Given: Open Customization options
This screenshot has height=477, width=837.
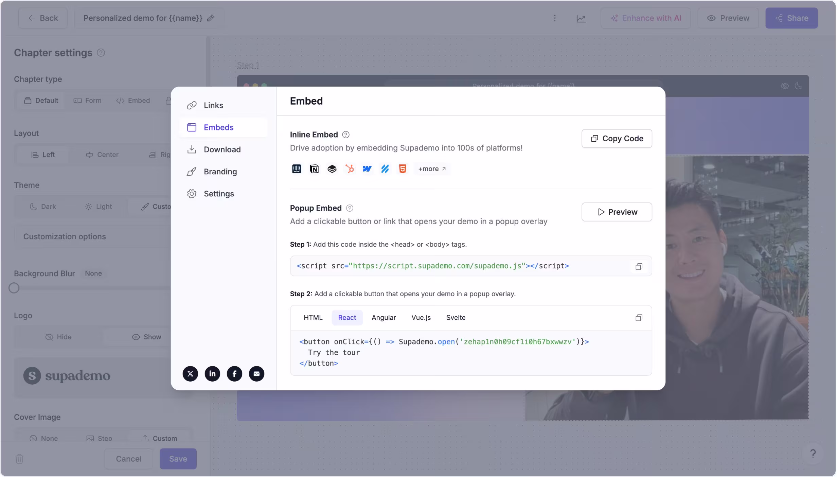Looking at the screenshot, I should tap(65, 236).
